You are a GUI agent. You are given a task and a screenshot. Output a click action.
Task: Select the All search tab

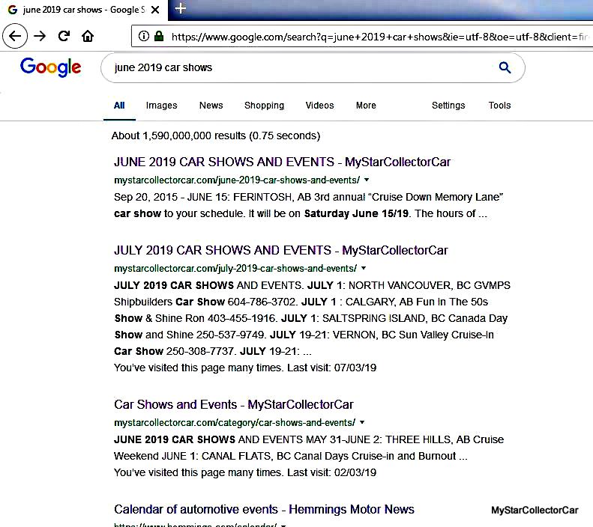click(119, 106)
